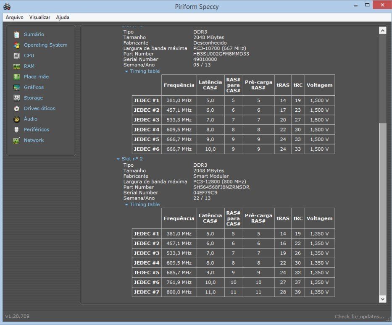Click the 761,9 MHz frequency cell
392x325 pixels.
click(x=179, y=282)
